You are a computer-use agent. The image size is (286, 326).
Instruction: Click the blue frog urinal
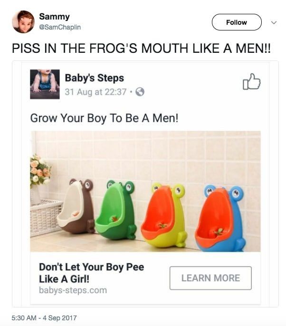pyautogui.click(x=219, y=218)
